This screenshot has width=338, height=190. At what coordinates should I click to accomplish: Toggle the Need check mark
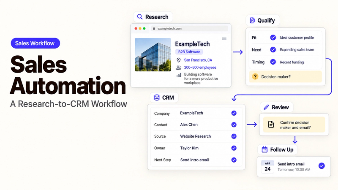coord(273,50)
